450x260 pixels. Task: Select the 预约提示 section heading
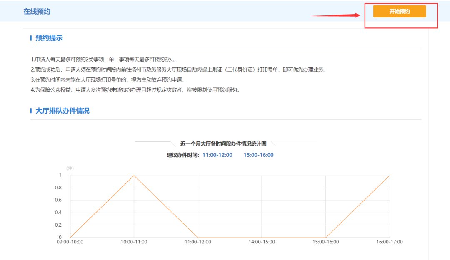tap(49, 38)
